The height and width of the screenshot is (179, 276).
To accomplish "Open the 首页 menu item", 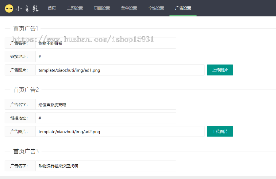I will [52, 8].
